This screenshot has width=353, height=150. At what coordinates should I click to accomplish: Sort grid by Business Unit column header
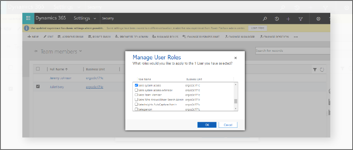point(96,69)
